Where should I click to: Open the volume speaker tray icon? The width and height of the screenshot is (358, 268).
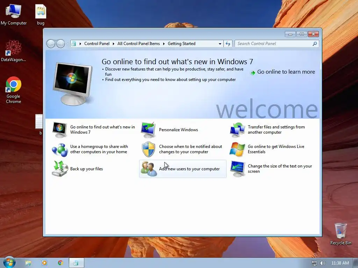[x=322, y=263]
